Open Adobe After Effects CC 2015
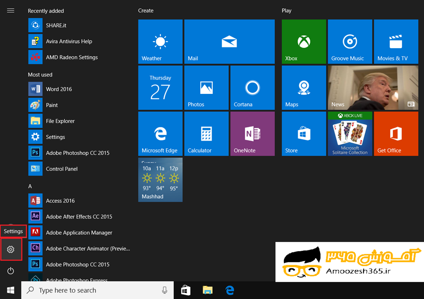 (70, 216)
